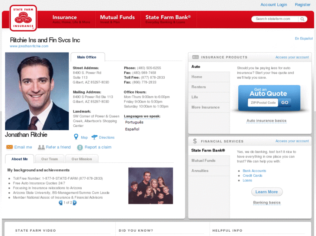Open www.jonathanritchie.com link
The image size is (316, 236).
click(29, 46)
